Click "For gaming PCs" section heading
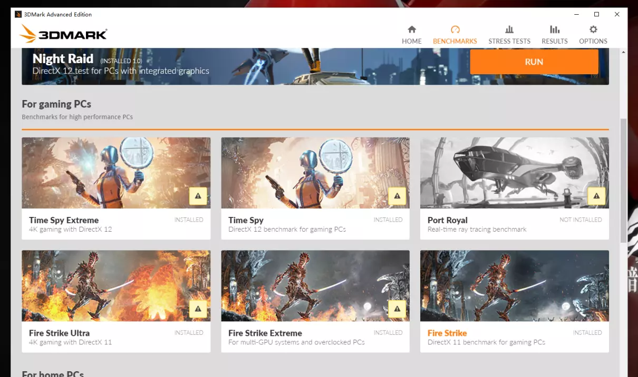 (x=56, y=104)
